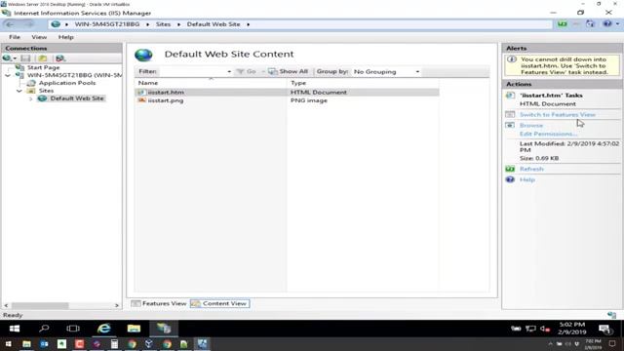Click the Forward navigation arrow
Screen dimensions: 624x351
click(28, 24)
